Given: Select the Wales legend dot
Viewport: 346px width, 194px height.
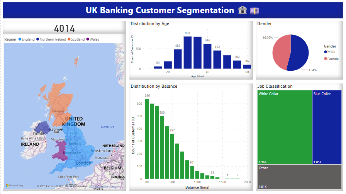Looking at the screenshot, I should (88, 39).
